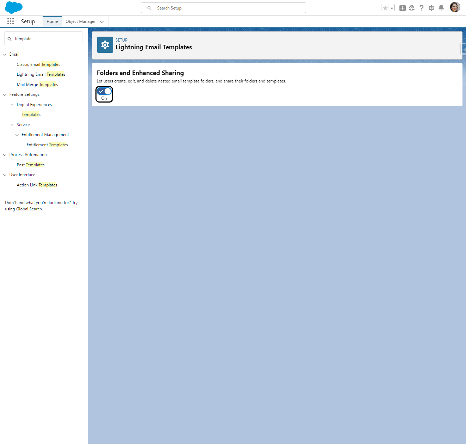Collapse the Entitlement Management chevron
466x444 pixels.
click(17, 135)
